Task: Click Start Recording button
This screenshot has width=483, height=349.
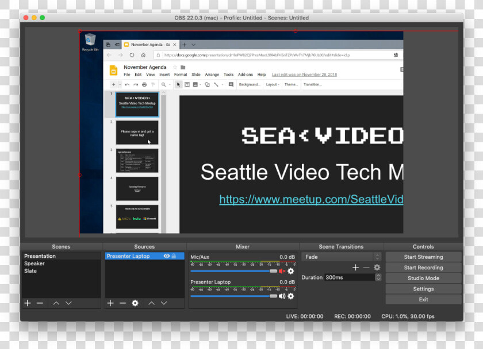Action: coord(423,267)
